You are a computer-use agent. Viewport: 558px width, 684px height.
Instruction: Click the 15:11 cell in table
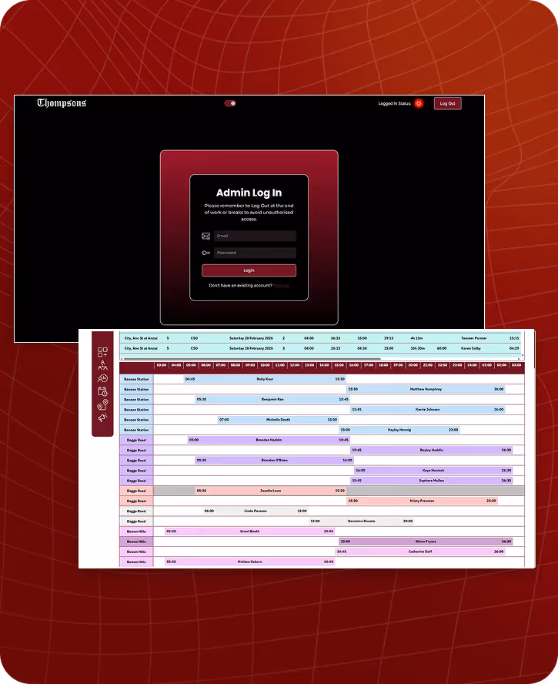[x=514, y=338]
